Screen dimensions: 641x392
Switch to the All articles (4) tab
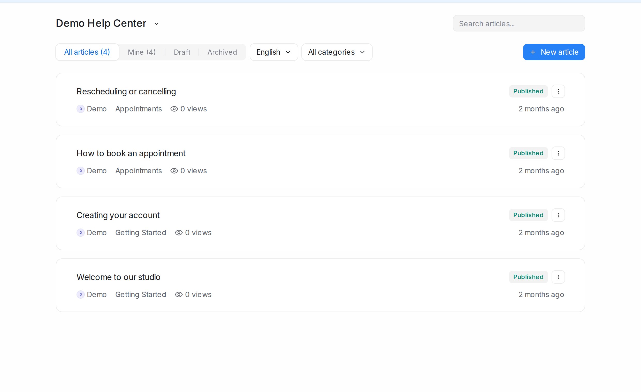coord(87,52)
